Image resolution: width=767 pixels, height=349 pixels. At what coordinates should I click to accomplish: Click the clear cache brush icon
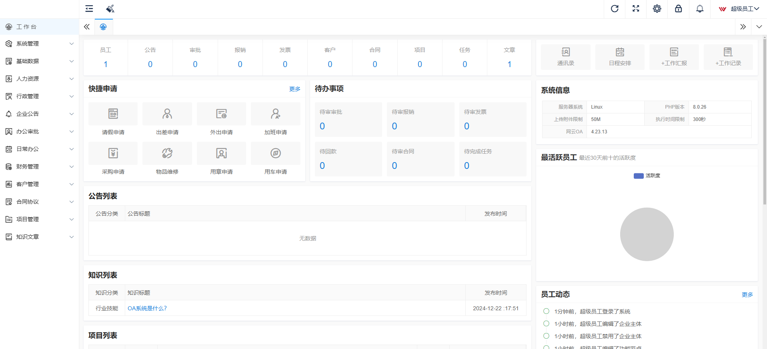pyautogui.click(x=110, y=9)
